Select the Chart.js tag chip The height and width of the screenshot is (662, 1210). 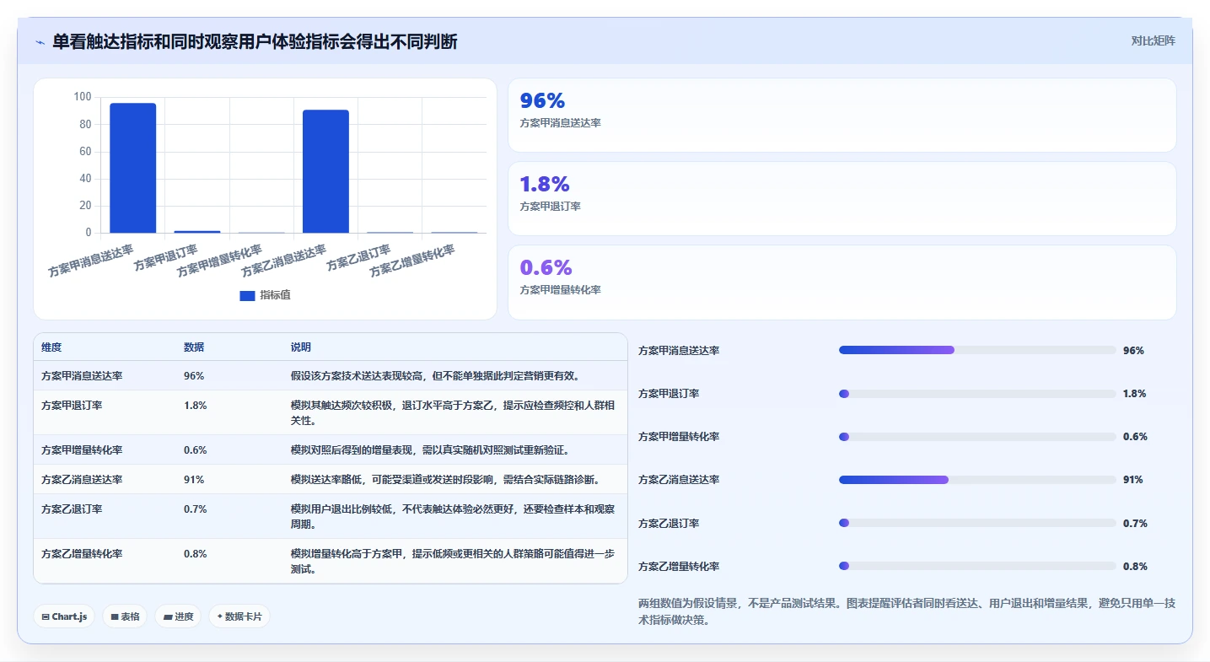tap(65, 616)
